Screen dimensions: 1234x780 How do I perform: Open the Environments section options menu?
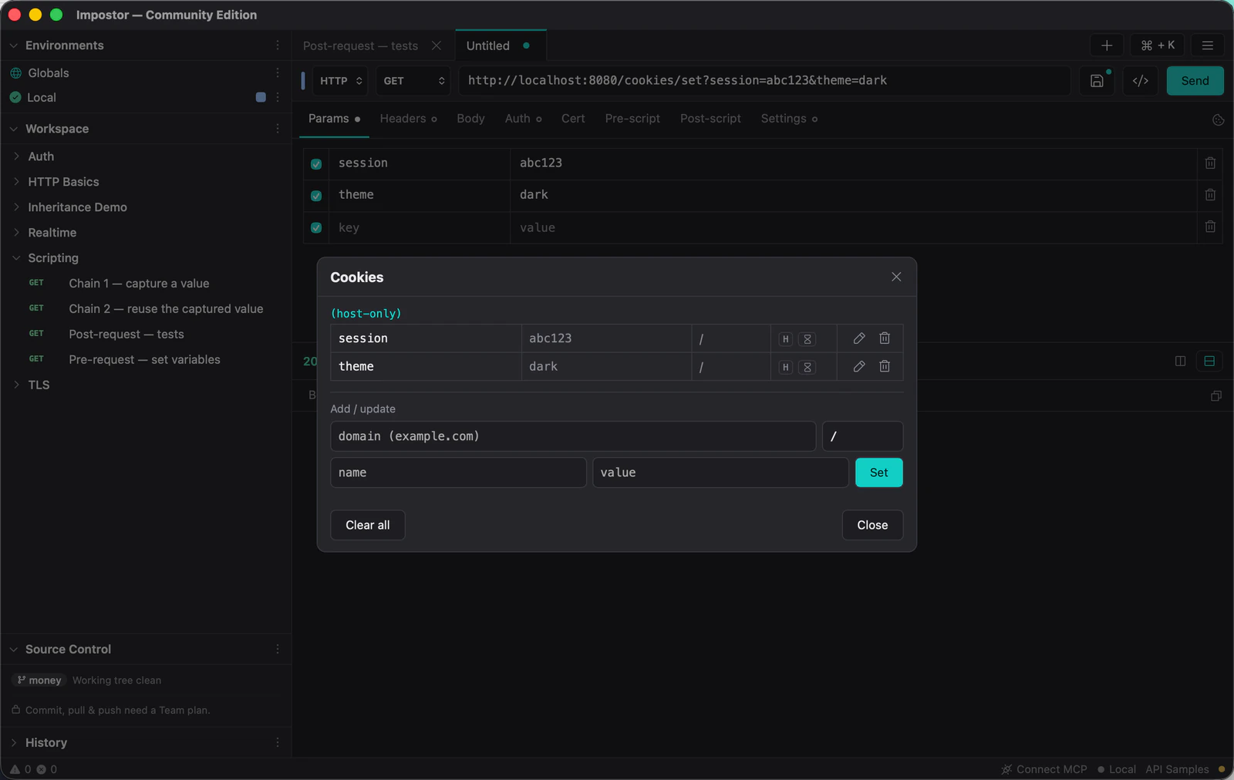(x=278, y=45)
